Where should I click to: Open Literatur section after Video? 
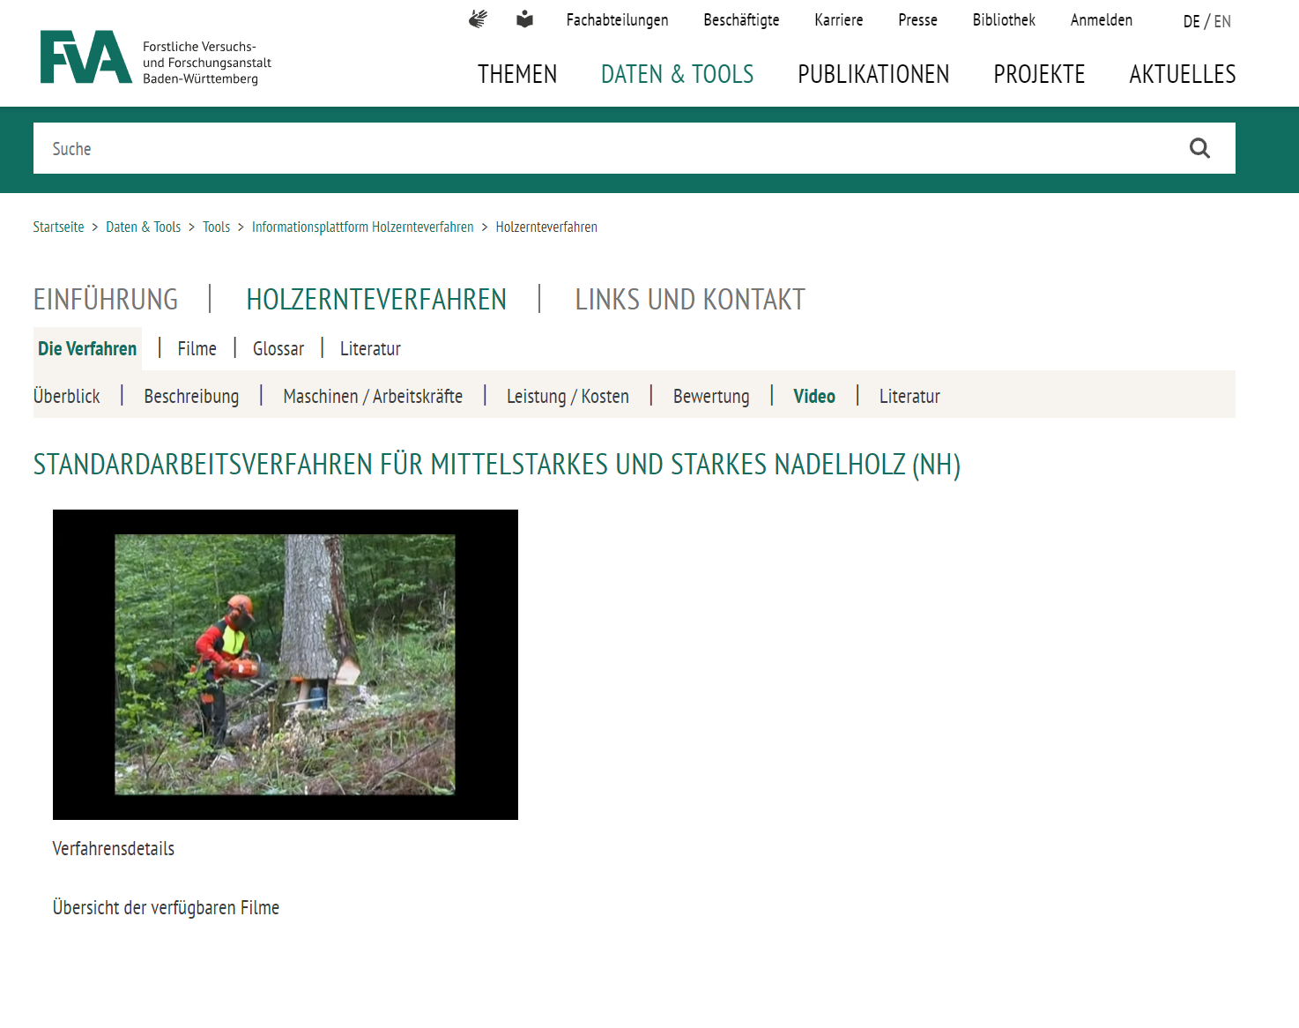[909, 397]
